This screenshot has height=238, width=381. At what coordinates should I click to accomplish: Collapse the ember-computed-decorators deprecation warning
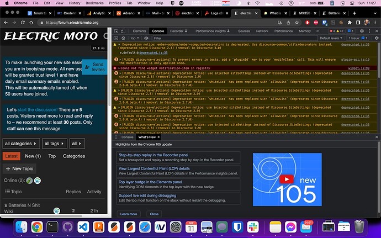(119, 45)
